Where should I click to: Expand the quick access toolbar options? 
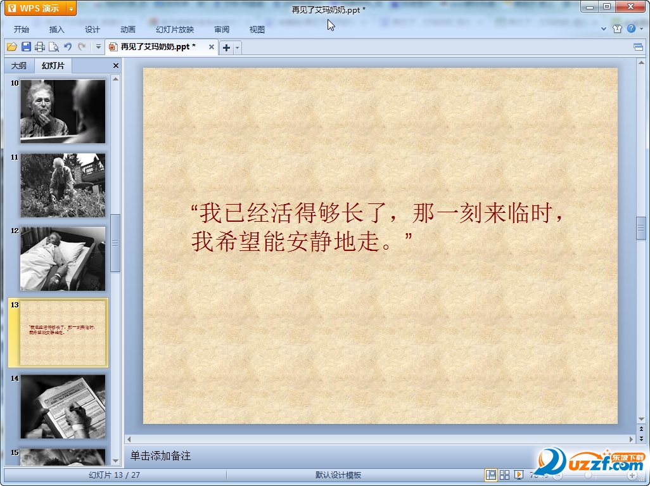[x=98, y=47]
